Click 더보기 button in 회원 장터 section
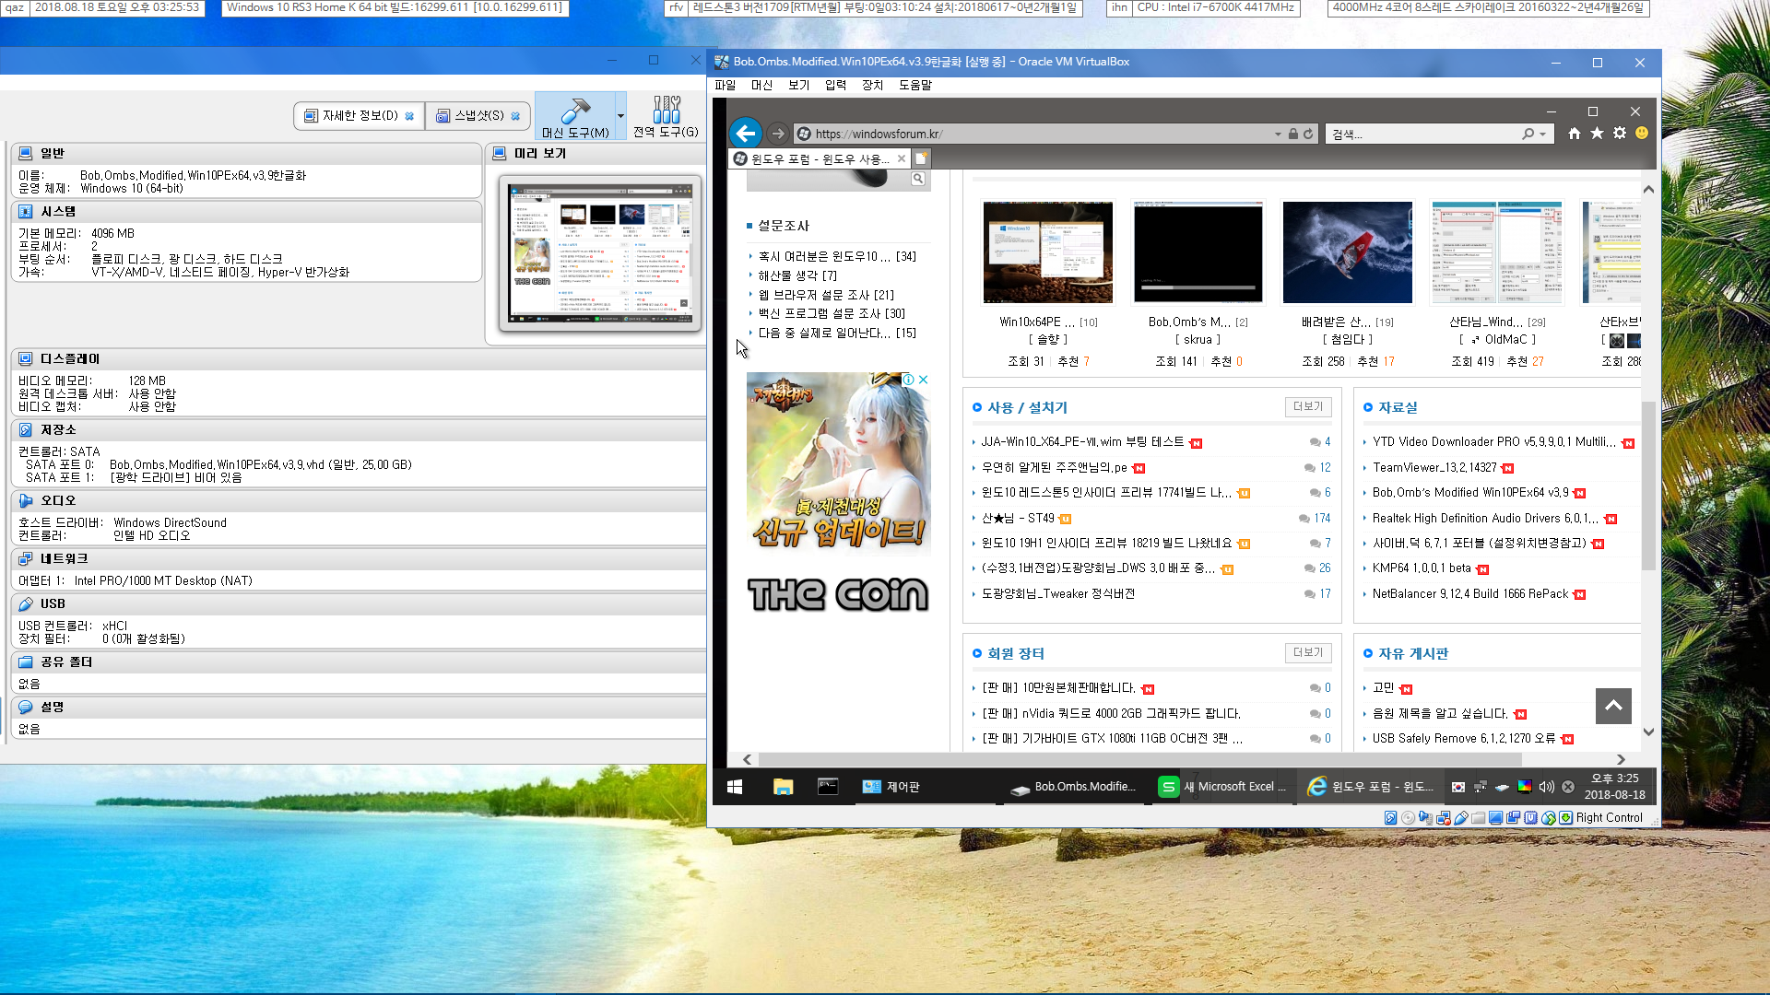This screenshot has height=995, width=1770. click(1307, 652)
